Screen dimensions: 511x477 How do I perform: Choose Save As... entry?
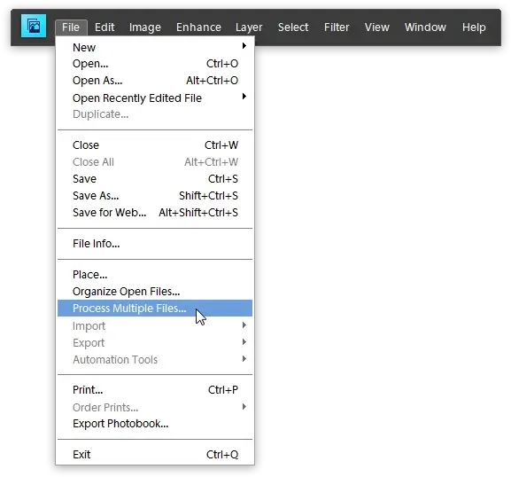(155, 196)
